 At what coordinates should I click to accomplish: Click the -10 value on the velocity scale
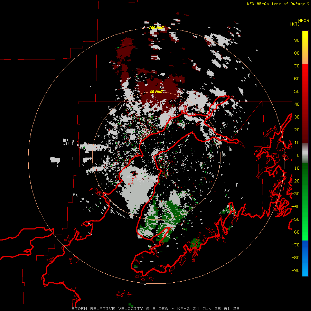(295, 168)
